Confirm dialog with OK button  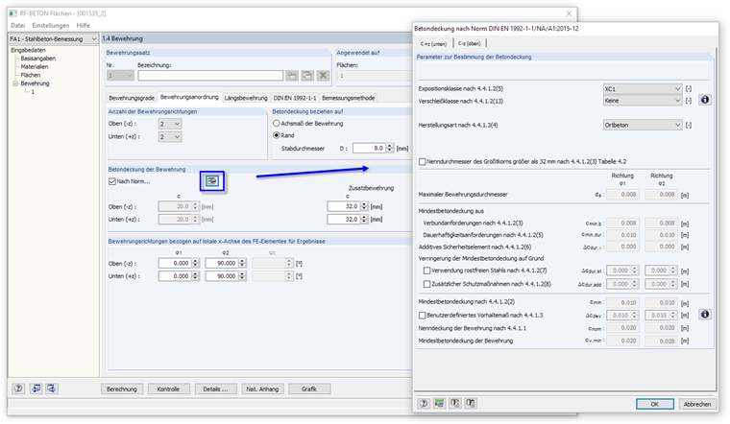[x=654, y=404]
